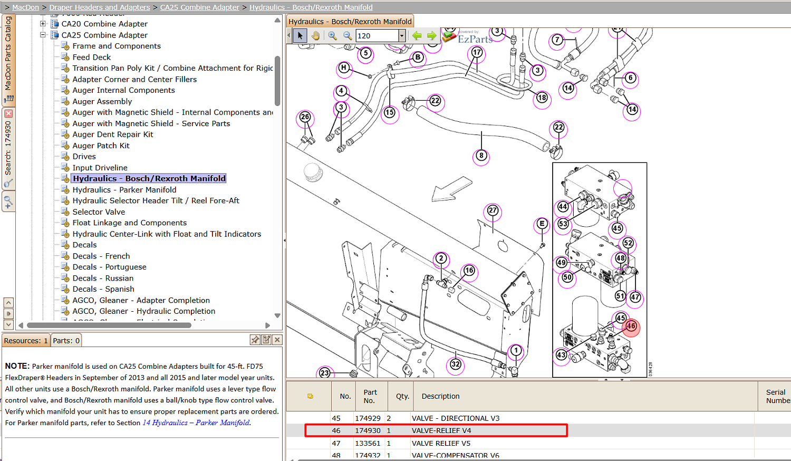Select the arrow pointer tool

[300, 36]
